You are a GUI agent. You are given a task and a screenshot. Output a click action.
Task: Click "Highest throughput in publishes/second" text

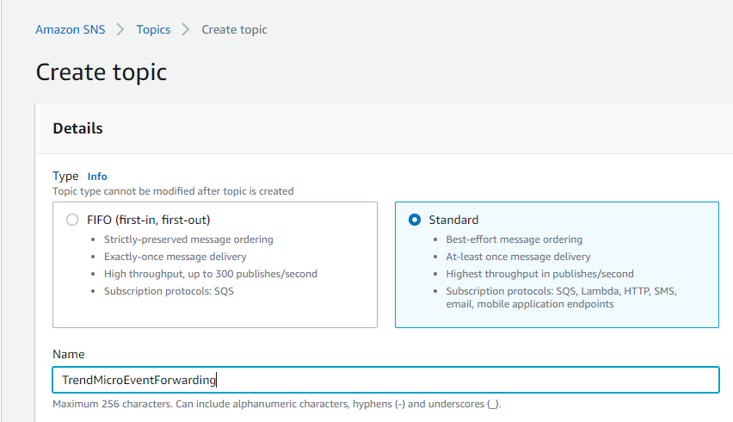(x=539, y=274)
